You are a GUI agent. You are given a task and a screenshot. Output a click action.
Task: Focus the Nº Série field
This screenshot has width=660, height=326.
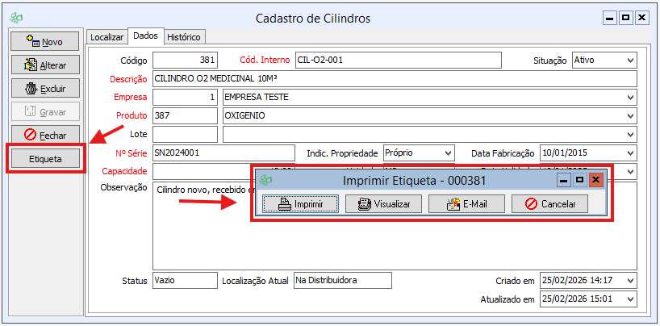click(223, 153)
